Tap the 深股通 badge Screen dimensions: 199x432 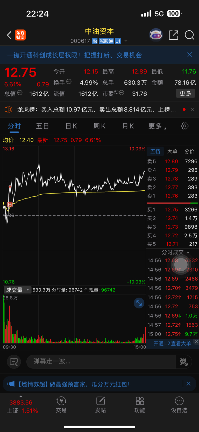pyautogui.click(x=106, y=41)
